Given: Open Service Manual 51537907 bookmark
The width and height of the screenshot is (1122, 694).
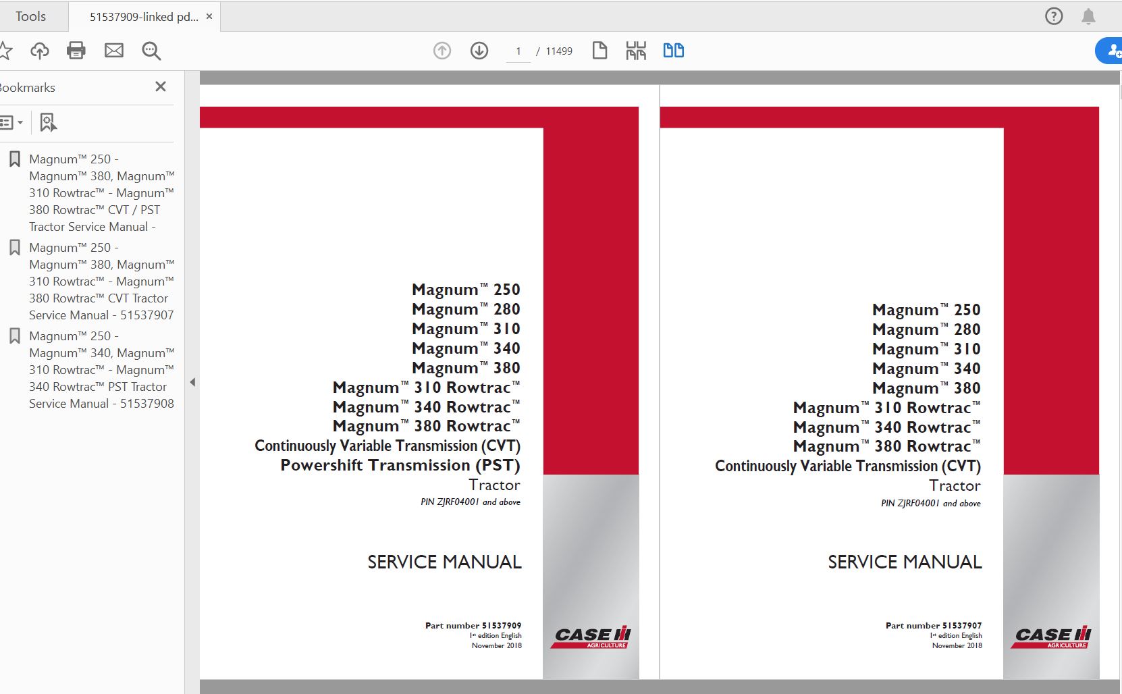Looking at the screenshot, I should [101, 282].
